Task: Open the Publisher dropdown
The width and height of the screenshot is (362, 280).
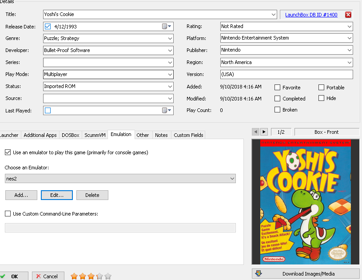Action: [x=350, y=50]
